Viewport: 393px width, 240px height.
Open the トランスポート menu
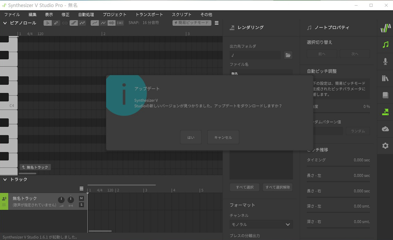[x=149, y=14]
